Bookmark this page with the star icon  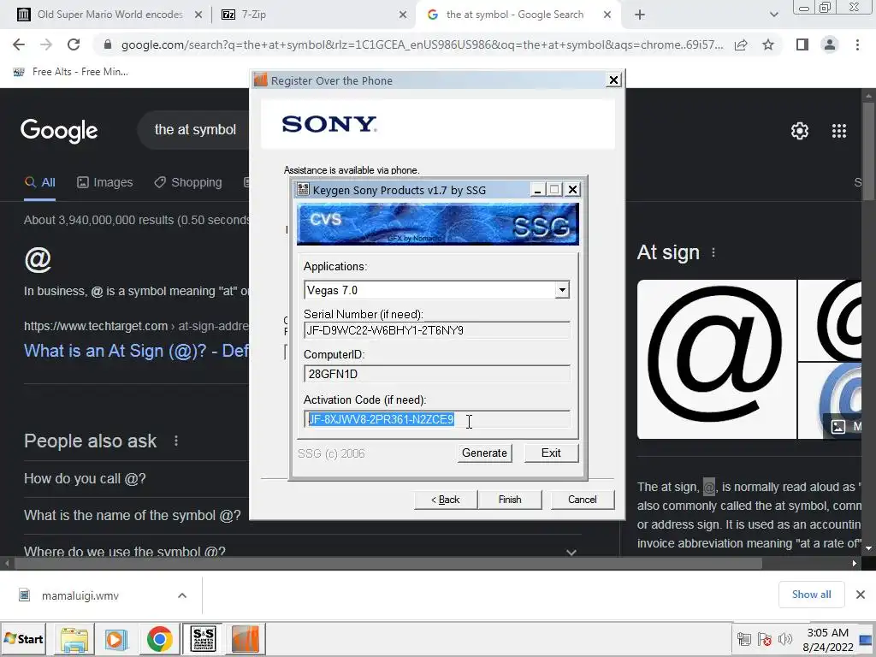[768, 44]
